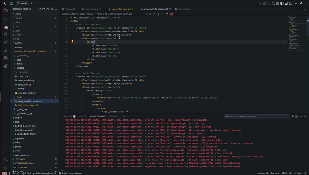The width and height of the screenshot is (309, 175).
Task: Step over in floating debug toolbar
Action: click(154, 14)
